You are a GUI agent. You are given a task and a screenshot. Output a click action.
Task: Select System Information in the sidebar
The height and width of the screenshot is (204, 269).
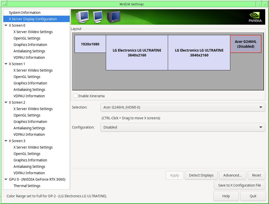point(36,13)
